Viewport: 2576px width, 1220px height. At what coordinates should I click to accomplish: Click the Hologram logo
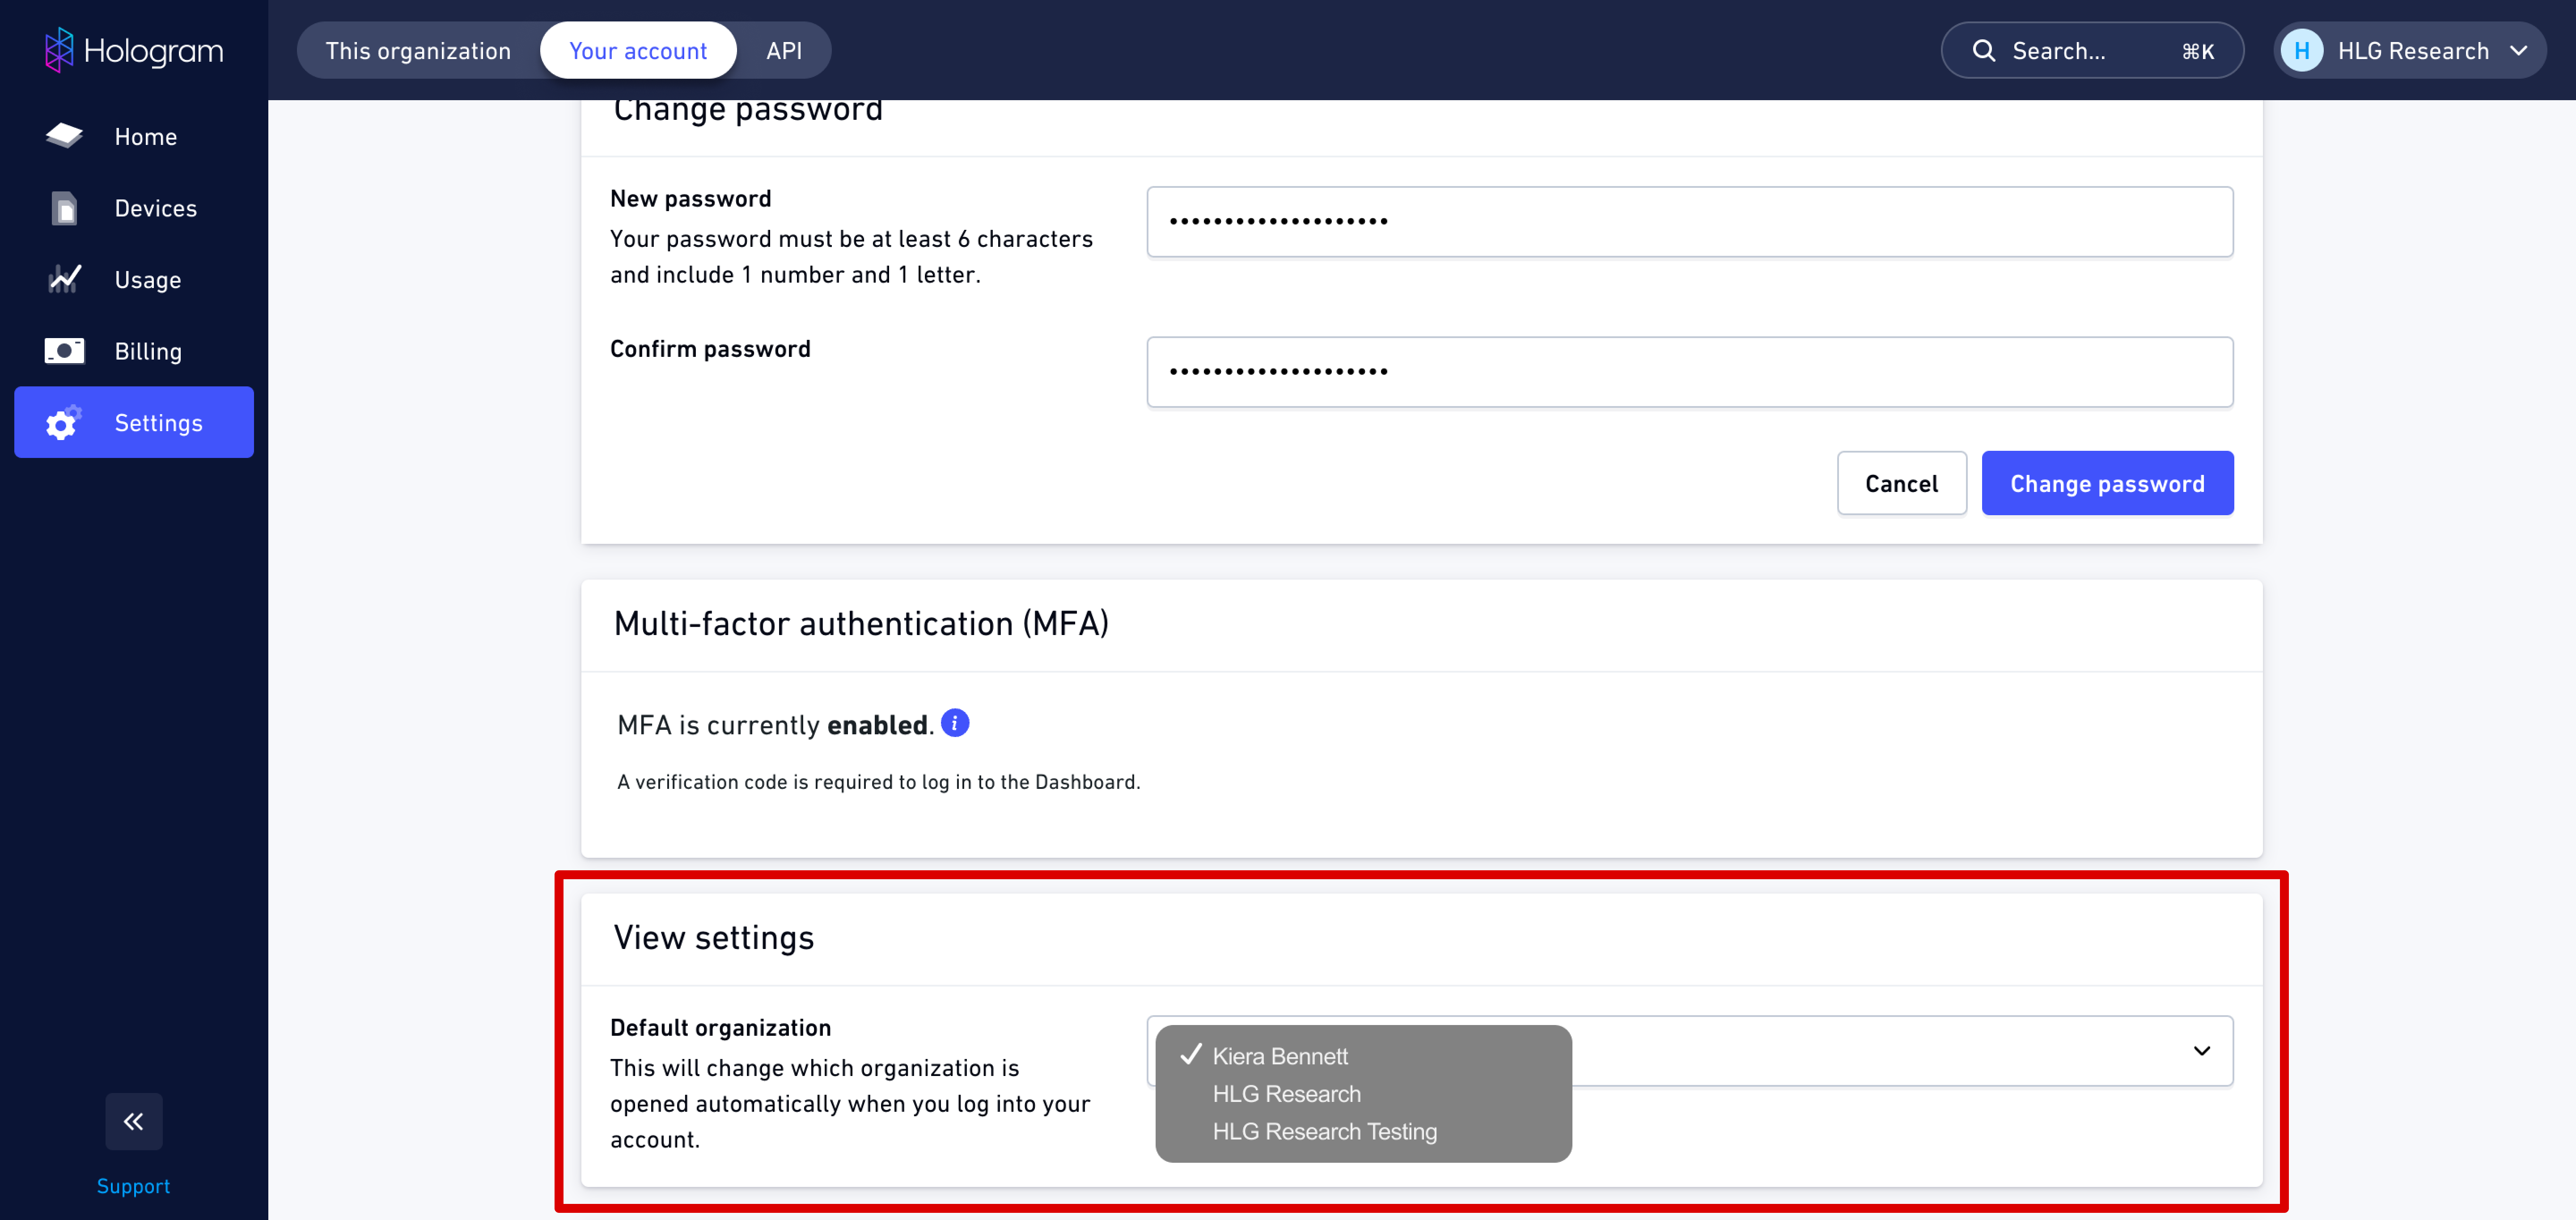pyautogui.click(x=134, y=50)
